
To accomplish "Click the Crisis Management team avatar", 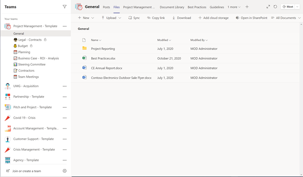I will pyautogui.click(x=8, y=149).
